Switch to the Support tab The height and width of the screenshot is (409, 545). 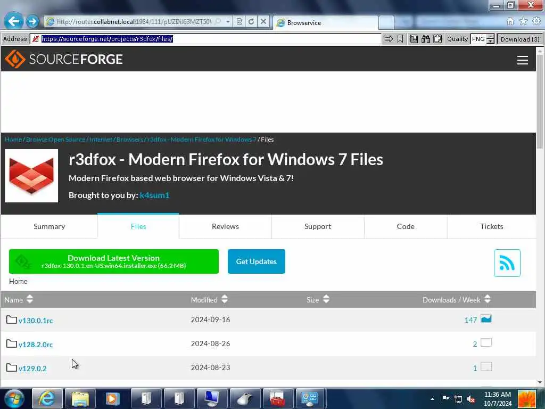pyautogui.click(x=318, y=226)
